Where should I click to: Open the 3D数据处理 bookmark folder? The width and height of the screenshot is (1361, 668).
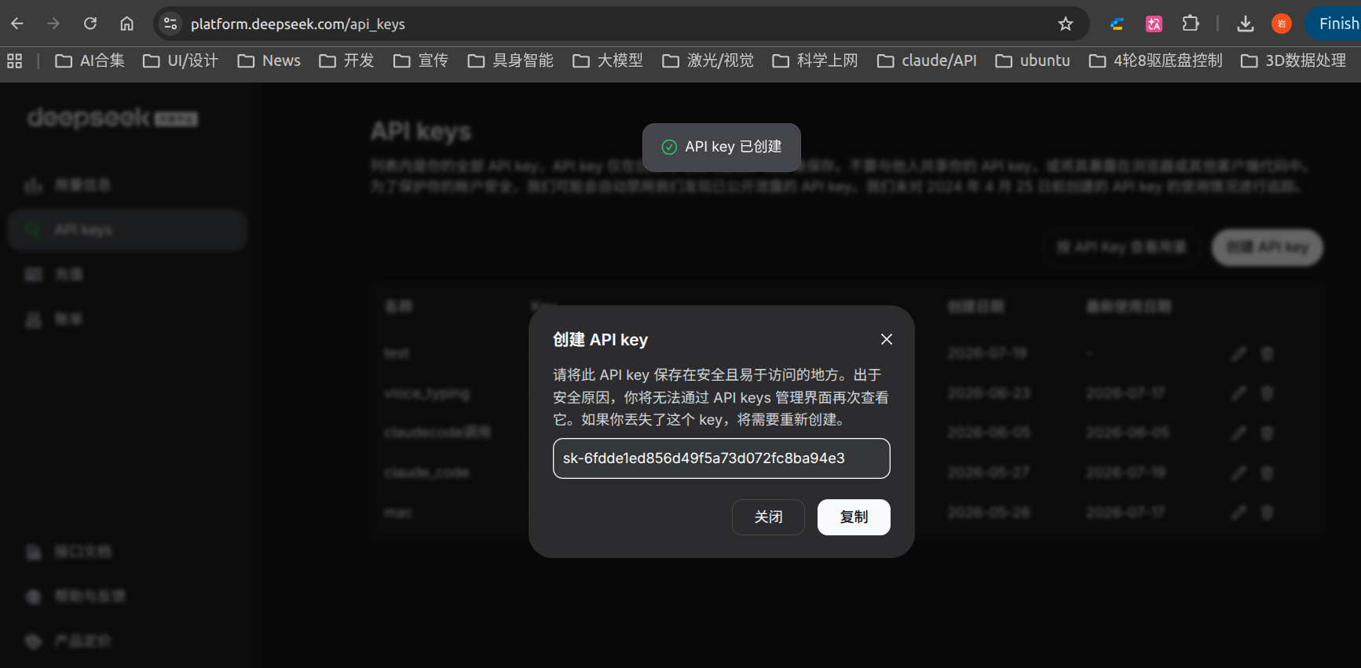click(1293, 60)
